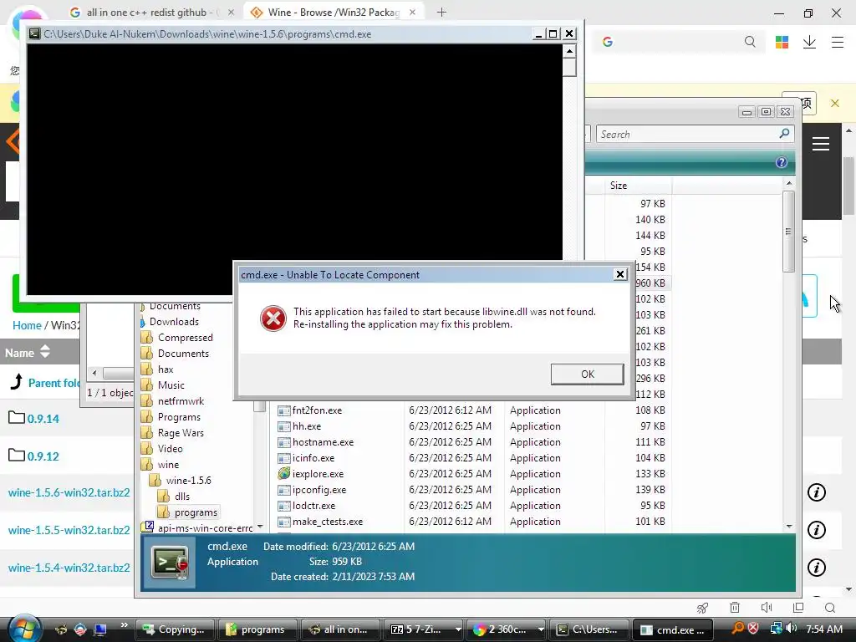Select the wine-1.5.6 folder in the tree

pyautogui.click(x=188, y=481)
